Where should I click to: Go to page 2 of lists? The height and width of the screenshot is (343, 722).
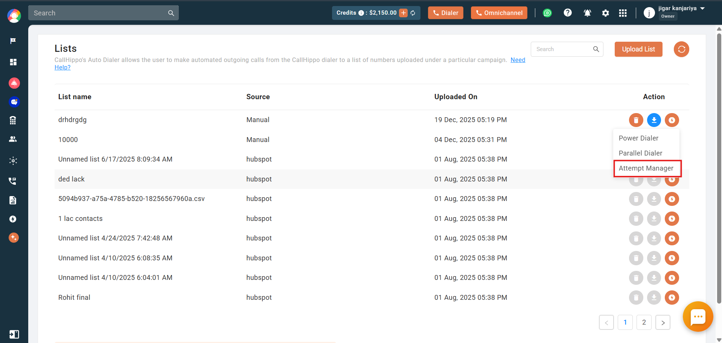pos(644,322)
